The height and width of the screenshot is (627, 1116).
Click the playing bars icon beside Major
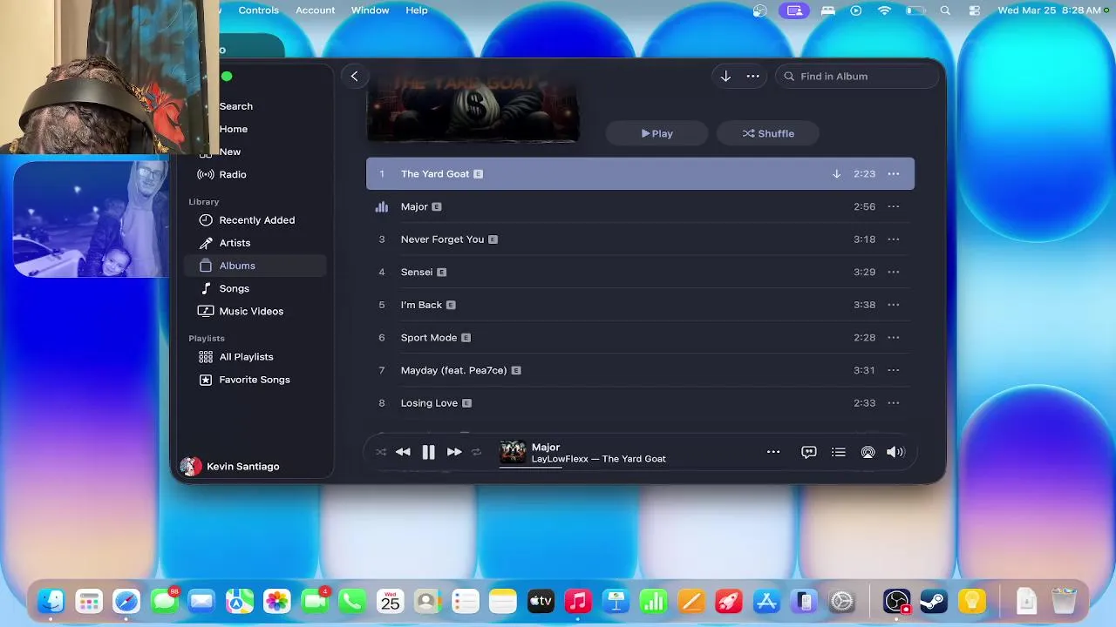(x=381, y=206)
